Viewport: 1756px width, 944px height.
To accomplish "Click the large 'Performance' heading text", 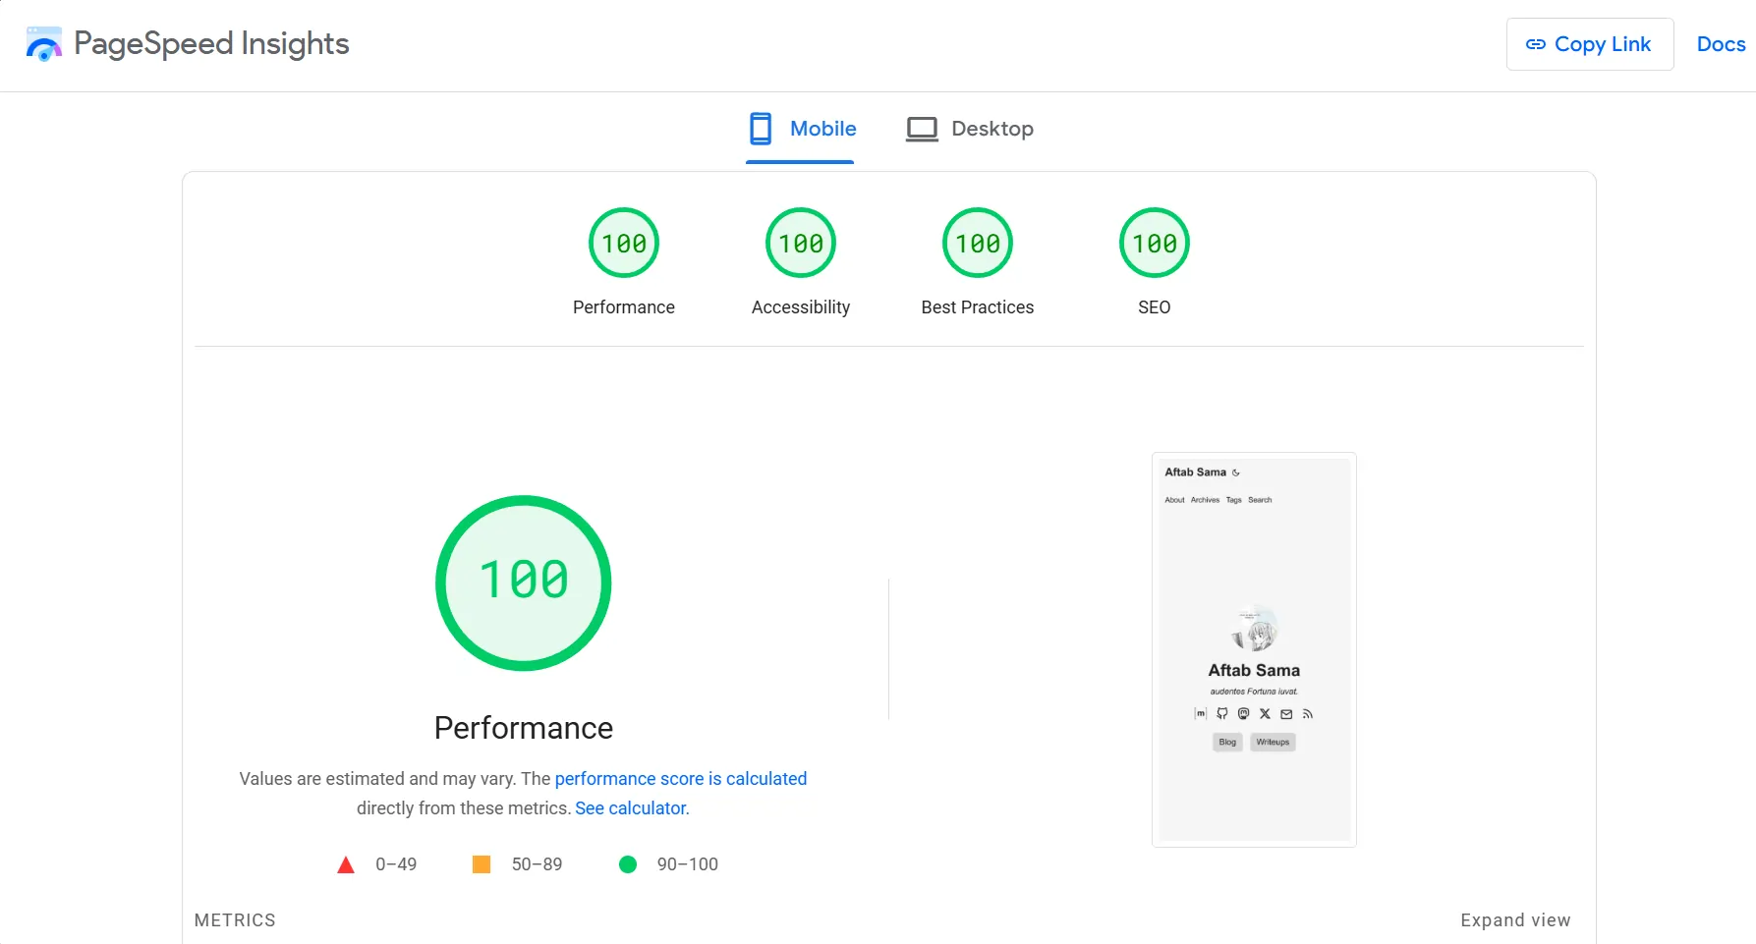I will coord(524,728).
